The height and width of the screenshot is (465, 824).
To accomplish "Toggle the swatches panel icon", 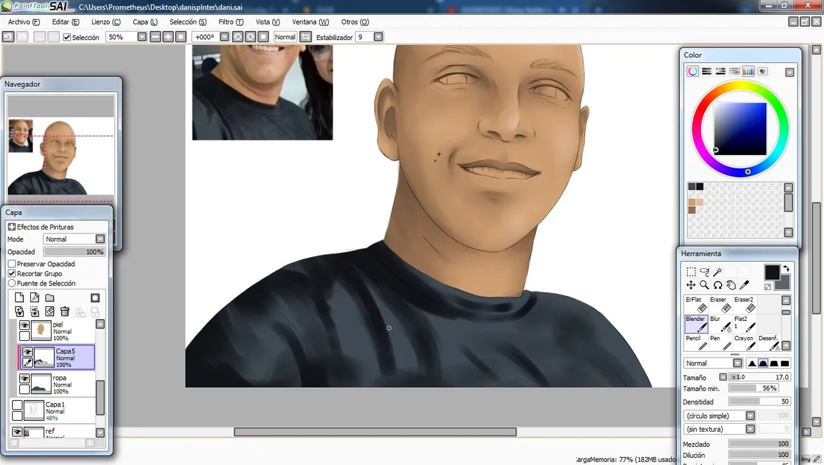I will tap(749, 71).
